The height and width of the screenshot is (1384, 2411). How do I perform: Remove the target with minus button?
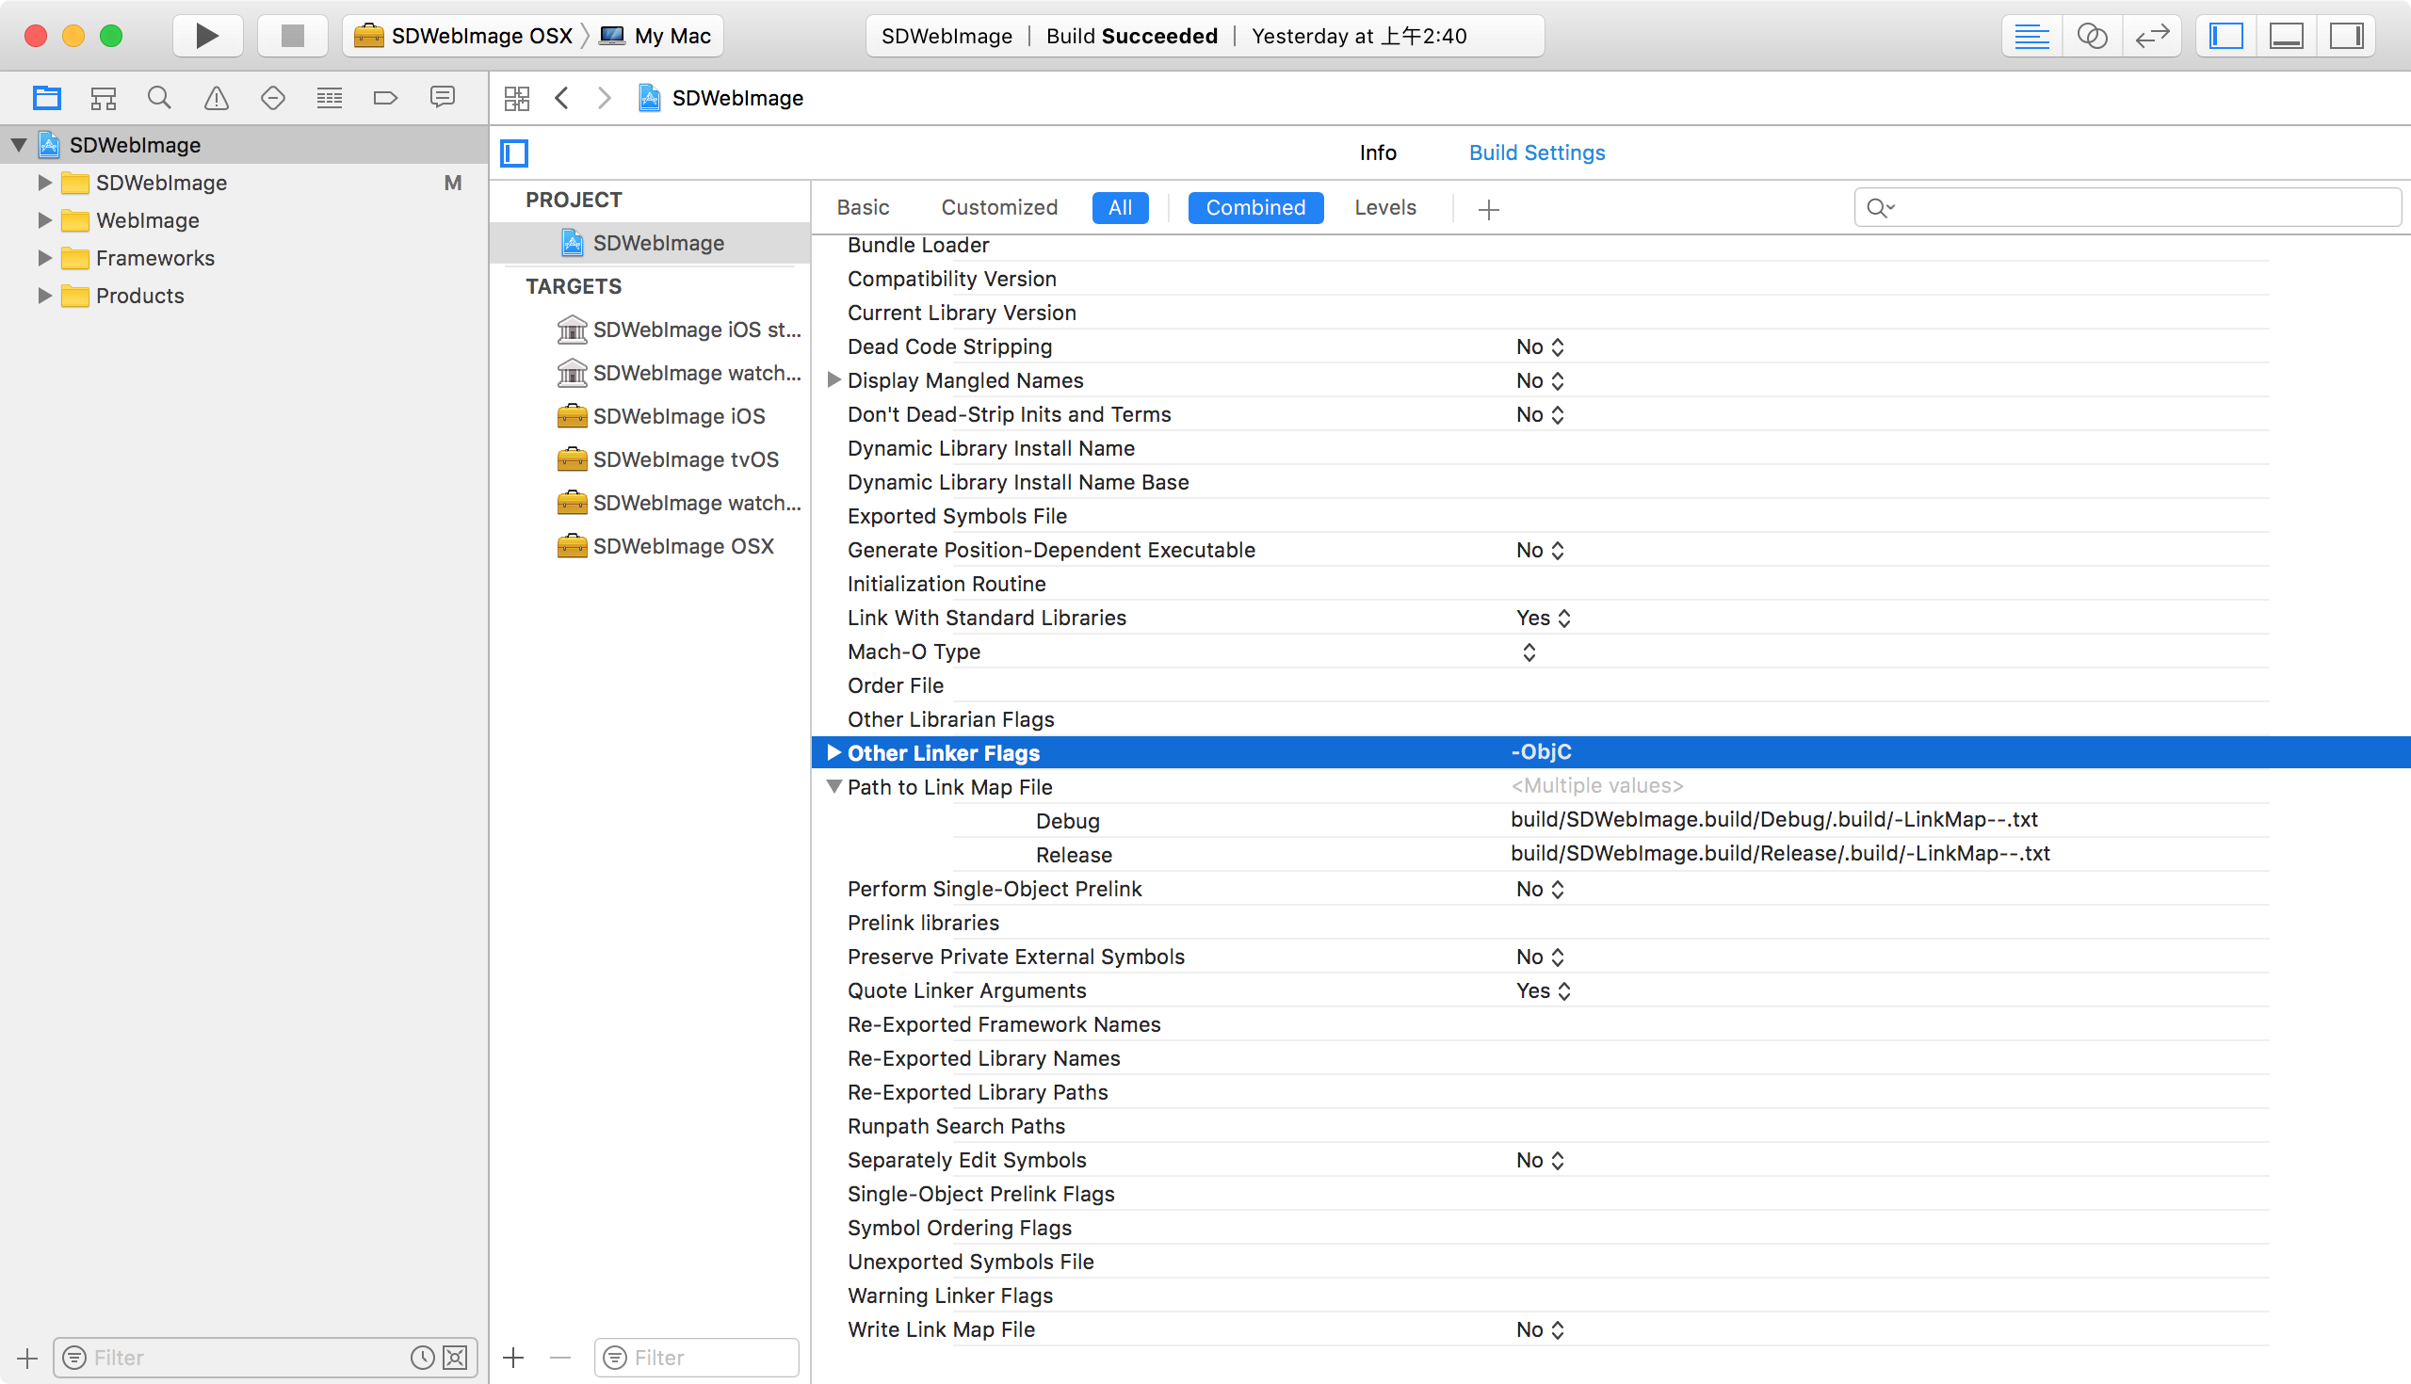point(560,1358)
